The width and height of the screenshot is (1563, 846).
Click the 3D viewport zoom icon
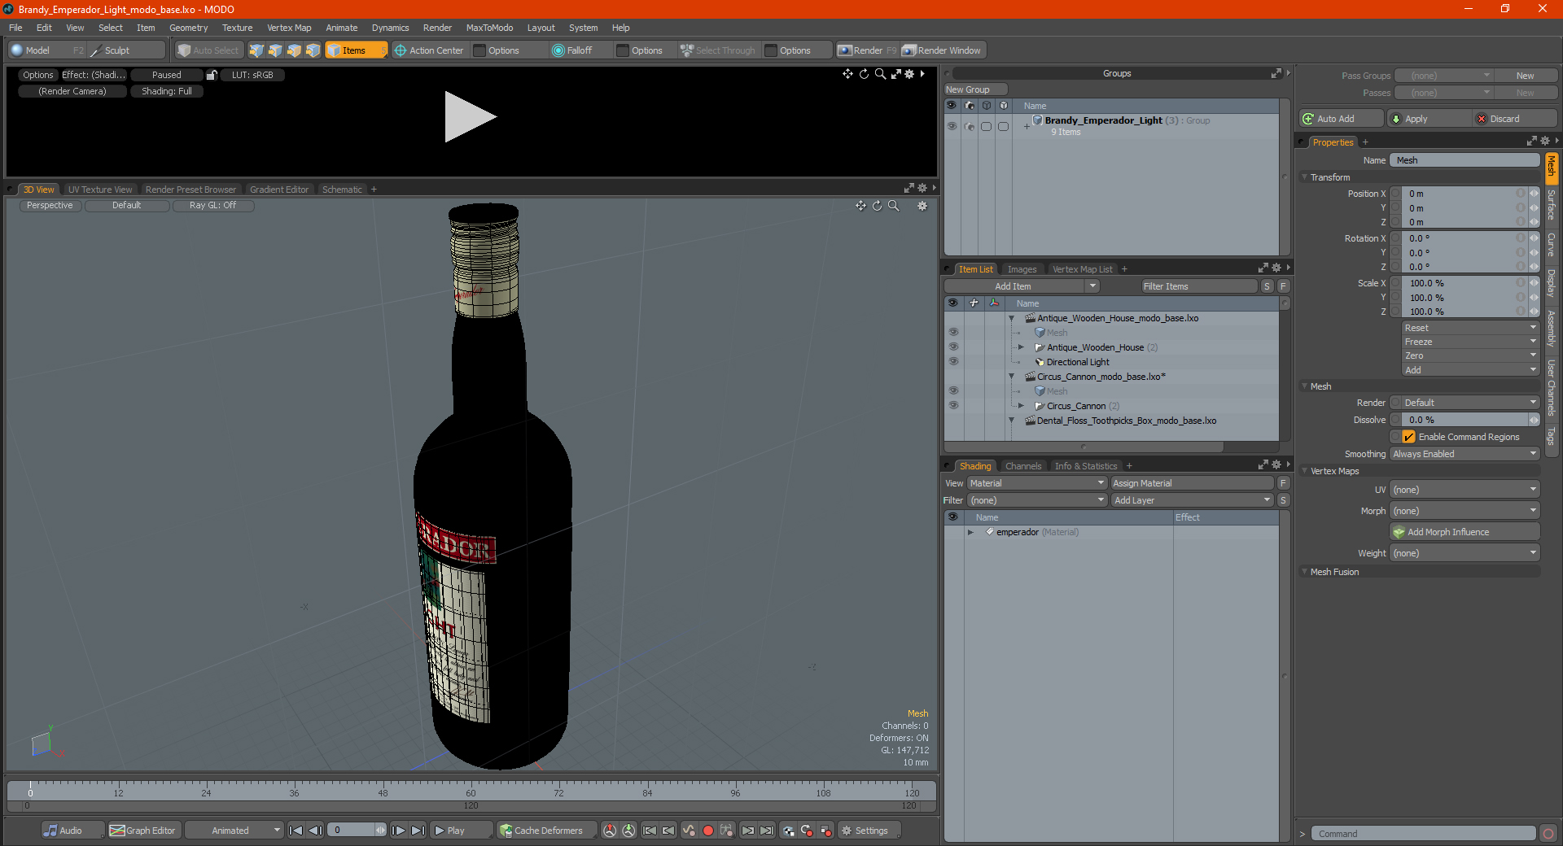click(893, 206)
